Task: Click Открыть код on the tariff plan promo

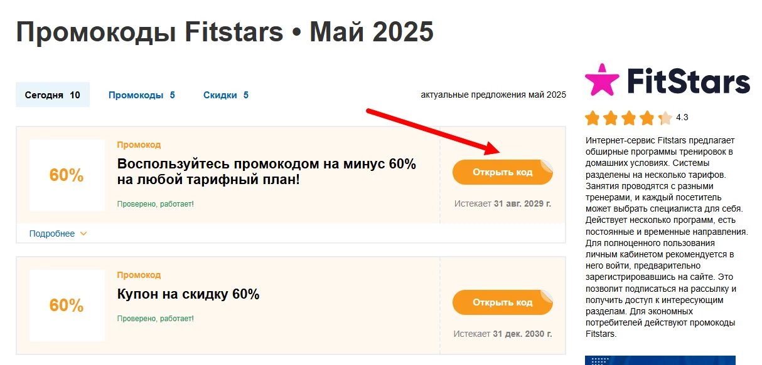Action: click(x=502, y=171)
